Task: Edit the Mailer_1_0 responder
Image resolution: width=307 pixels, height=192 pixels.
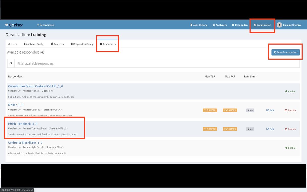Action: pos(270,110)
